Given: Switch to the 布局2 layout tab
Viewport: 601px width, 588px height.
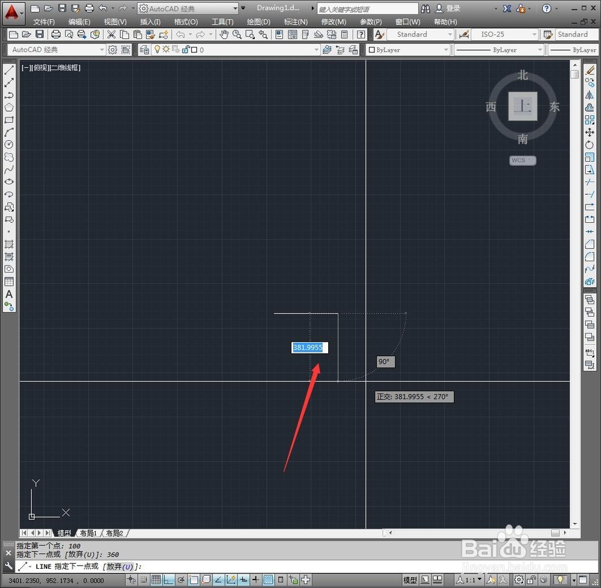Looking at the screenshot, I should click(114, 533).
